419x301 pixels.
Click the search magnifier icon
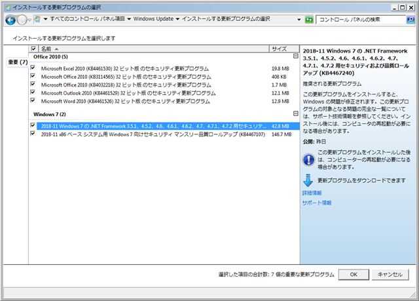point(410,20)
